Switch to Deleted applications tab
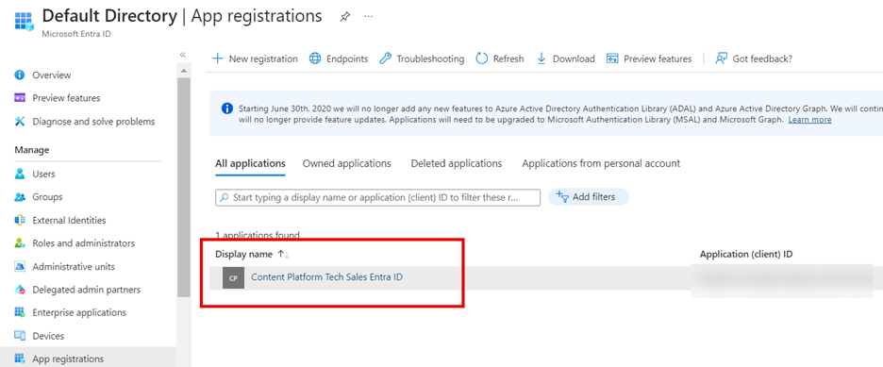The width and height of the screenshot is (883, 367). 457,163
